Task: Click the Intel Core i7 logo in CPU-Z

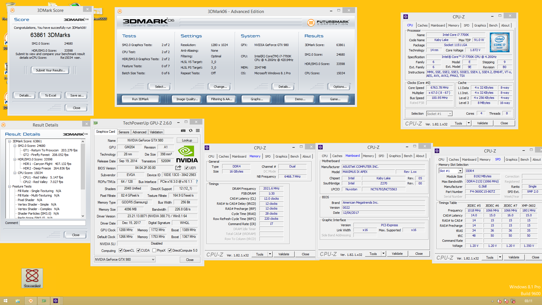Action: click(500, 42)
